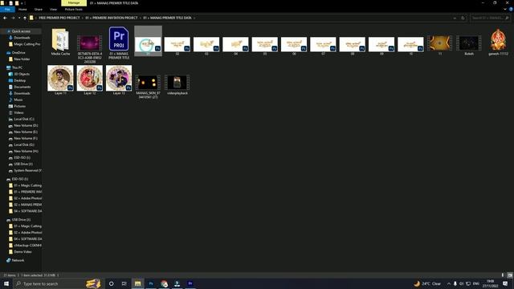Select the ganesh image file

(x=498, y=42)
